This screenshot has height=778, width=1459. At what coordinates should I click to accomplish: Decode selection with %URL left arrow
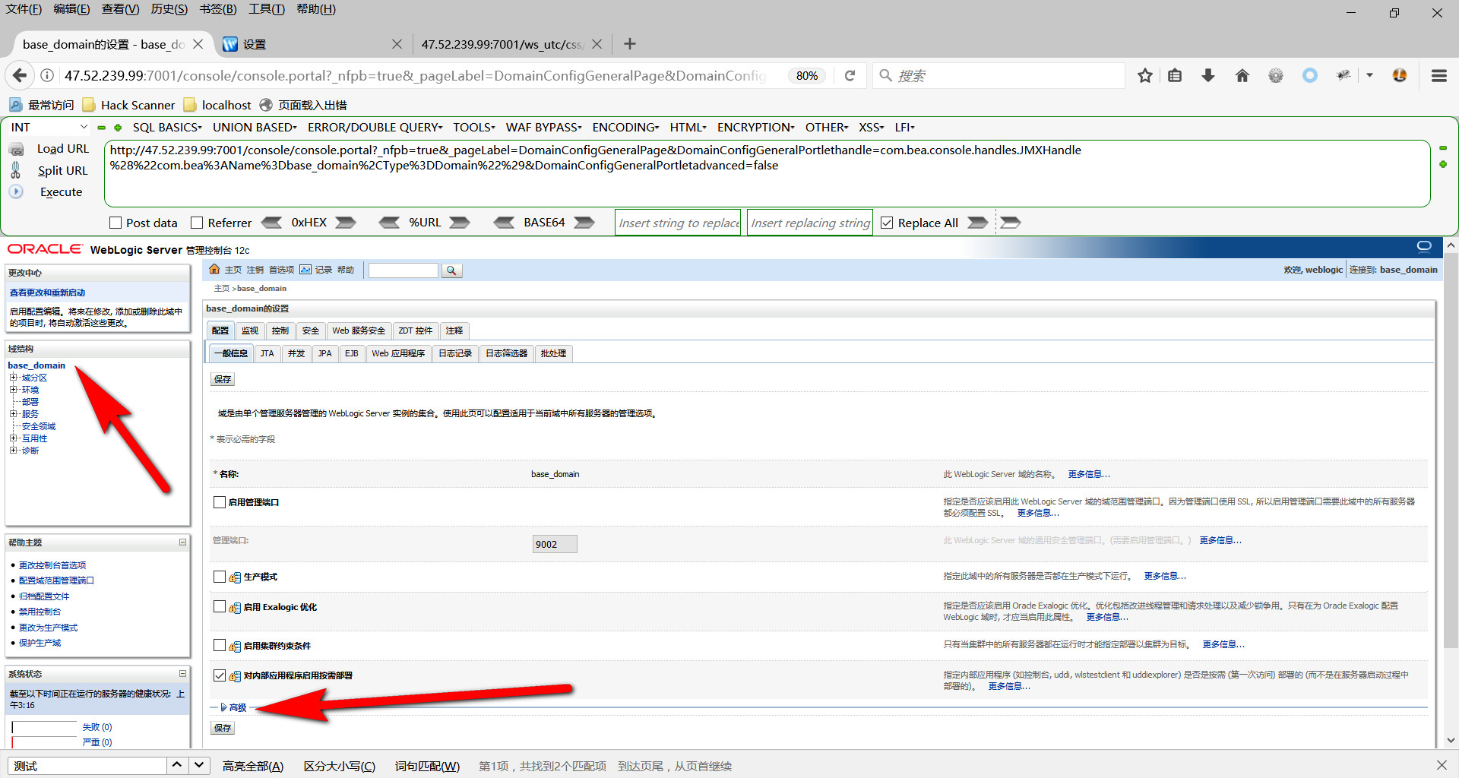[389, 223]
